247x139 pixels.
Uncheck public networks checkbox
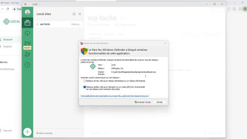pyautogui.click(x=85, y=87)
